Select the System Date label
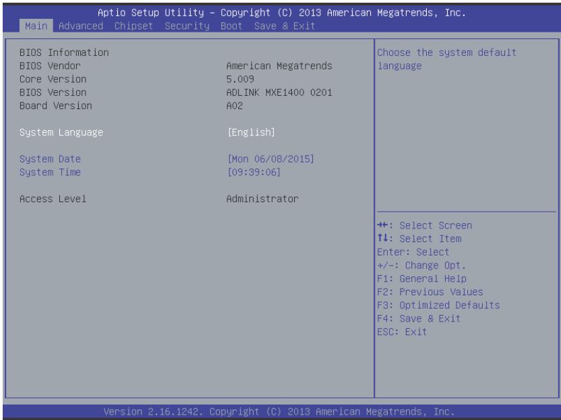The height and width of the screenshot is (420, 561). (x=50, y=159)
